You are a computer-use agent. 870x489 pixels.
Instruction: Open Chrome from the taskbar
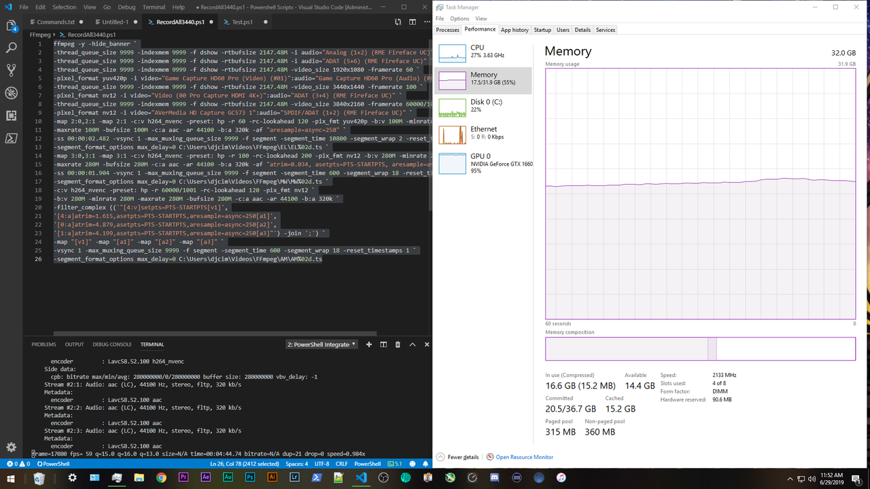161,478
